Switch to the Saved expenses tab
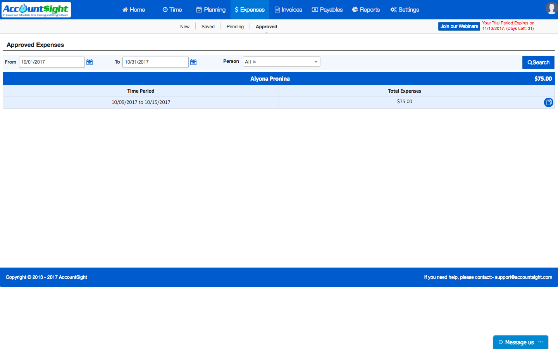 click(208, 26)
